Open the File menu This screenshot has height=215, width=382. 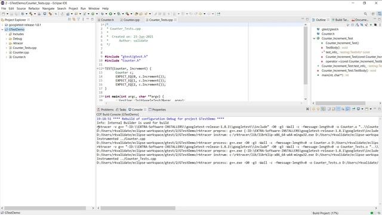4,8
